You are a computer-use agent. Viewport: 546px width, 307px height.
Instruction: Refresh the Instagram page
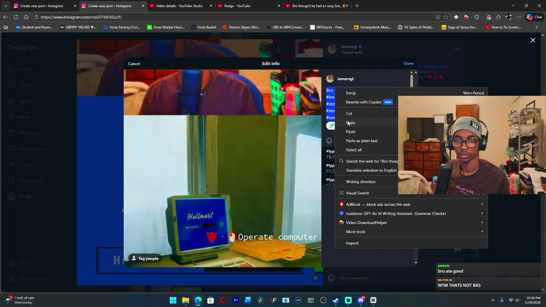(16, 17)
